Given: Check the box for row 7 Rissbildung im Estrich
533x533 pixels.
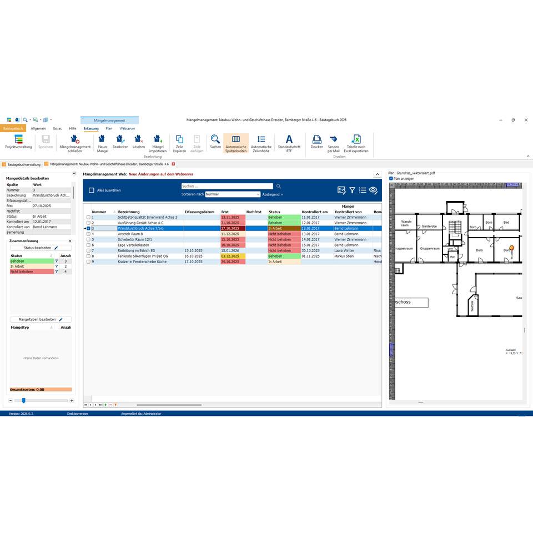Looking at the screenshot, I should pos(88,250).
